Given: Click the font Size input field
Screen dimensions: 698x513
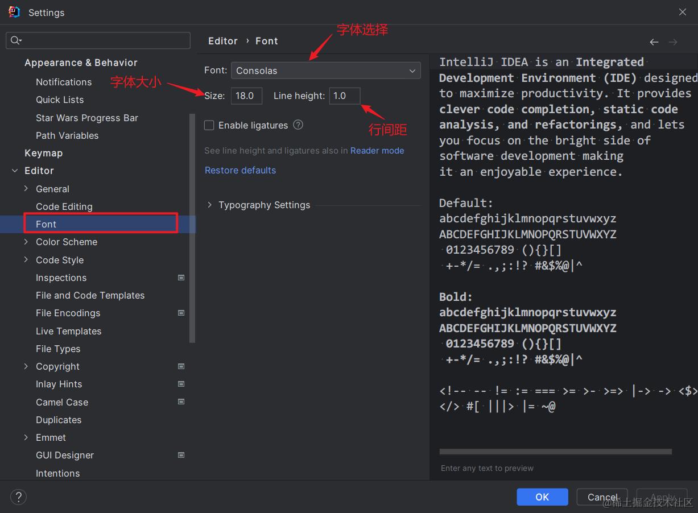Looking at the screenshot, I should 246,96.
